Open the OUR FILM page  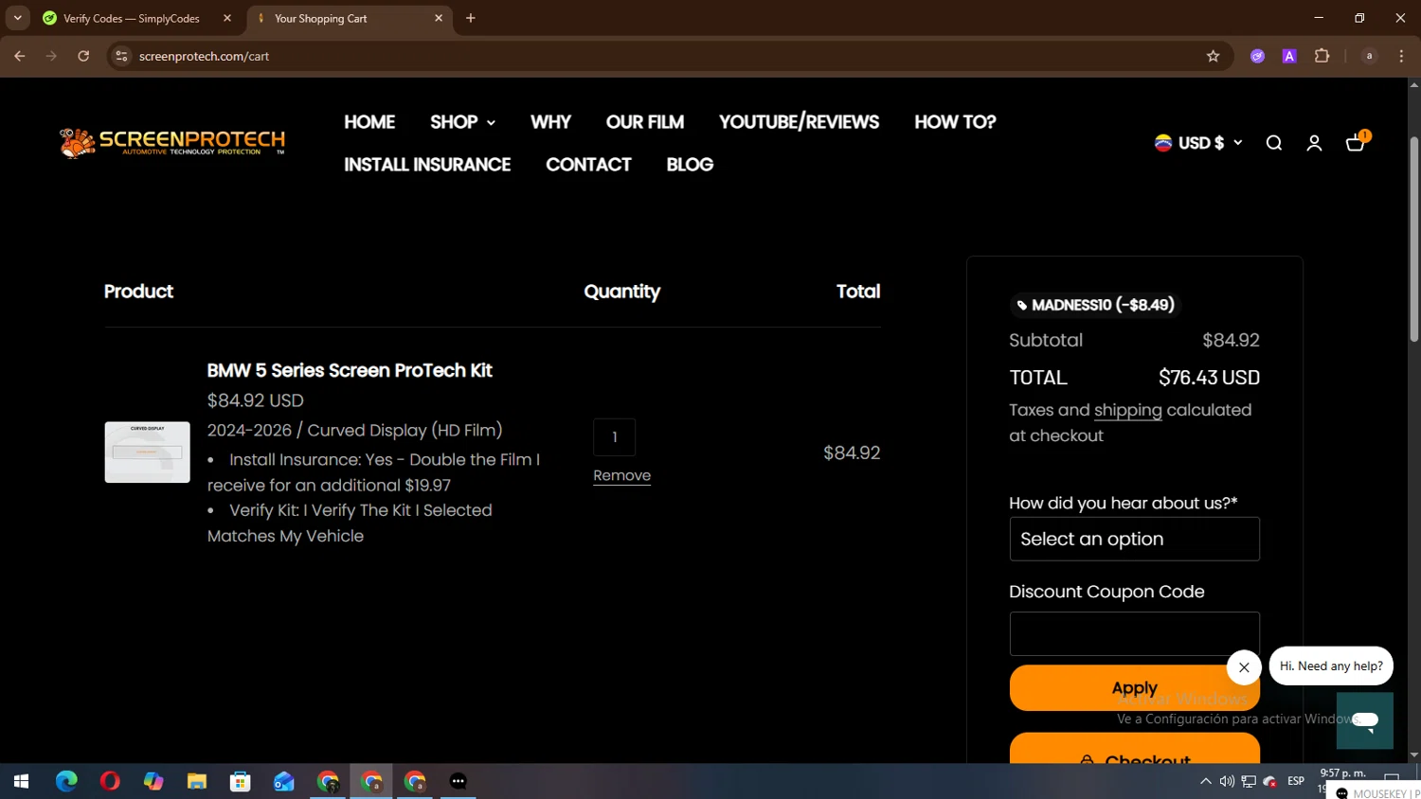645,122
